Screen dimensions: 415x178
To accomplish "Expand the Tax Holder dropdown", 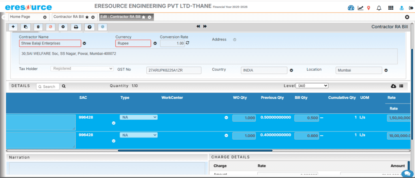I will coord(82,69).
